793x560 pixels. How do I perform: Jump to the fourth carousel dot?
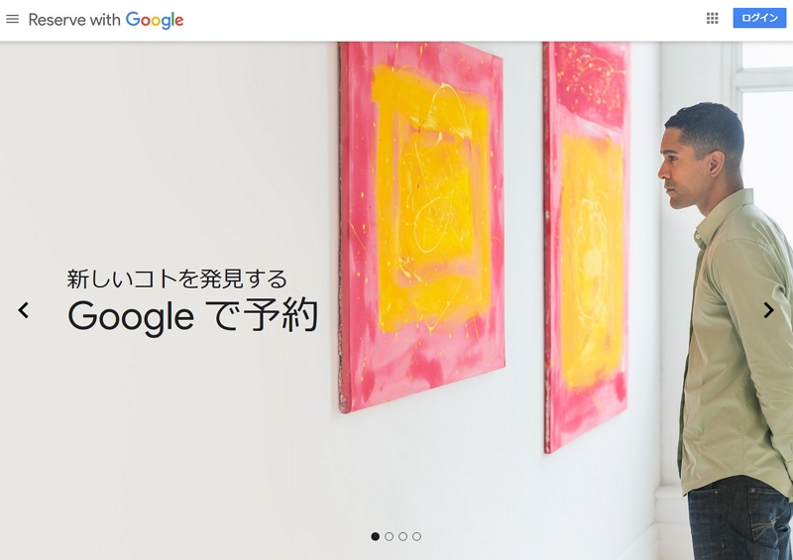[416, 536]
